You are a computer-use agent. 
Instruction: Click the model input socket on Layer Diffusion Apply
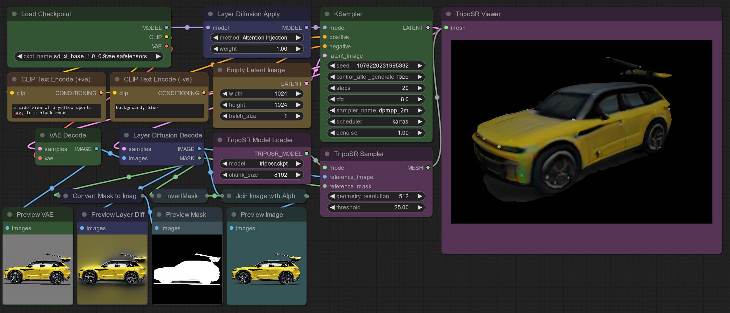[x=208, y=27]
